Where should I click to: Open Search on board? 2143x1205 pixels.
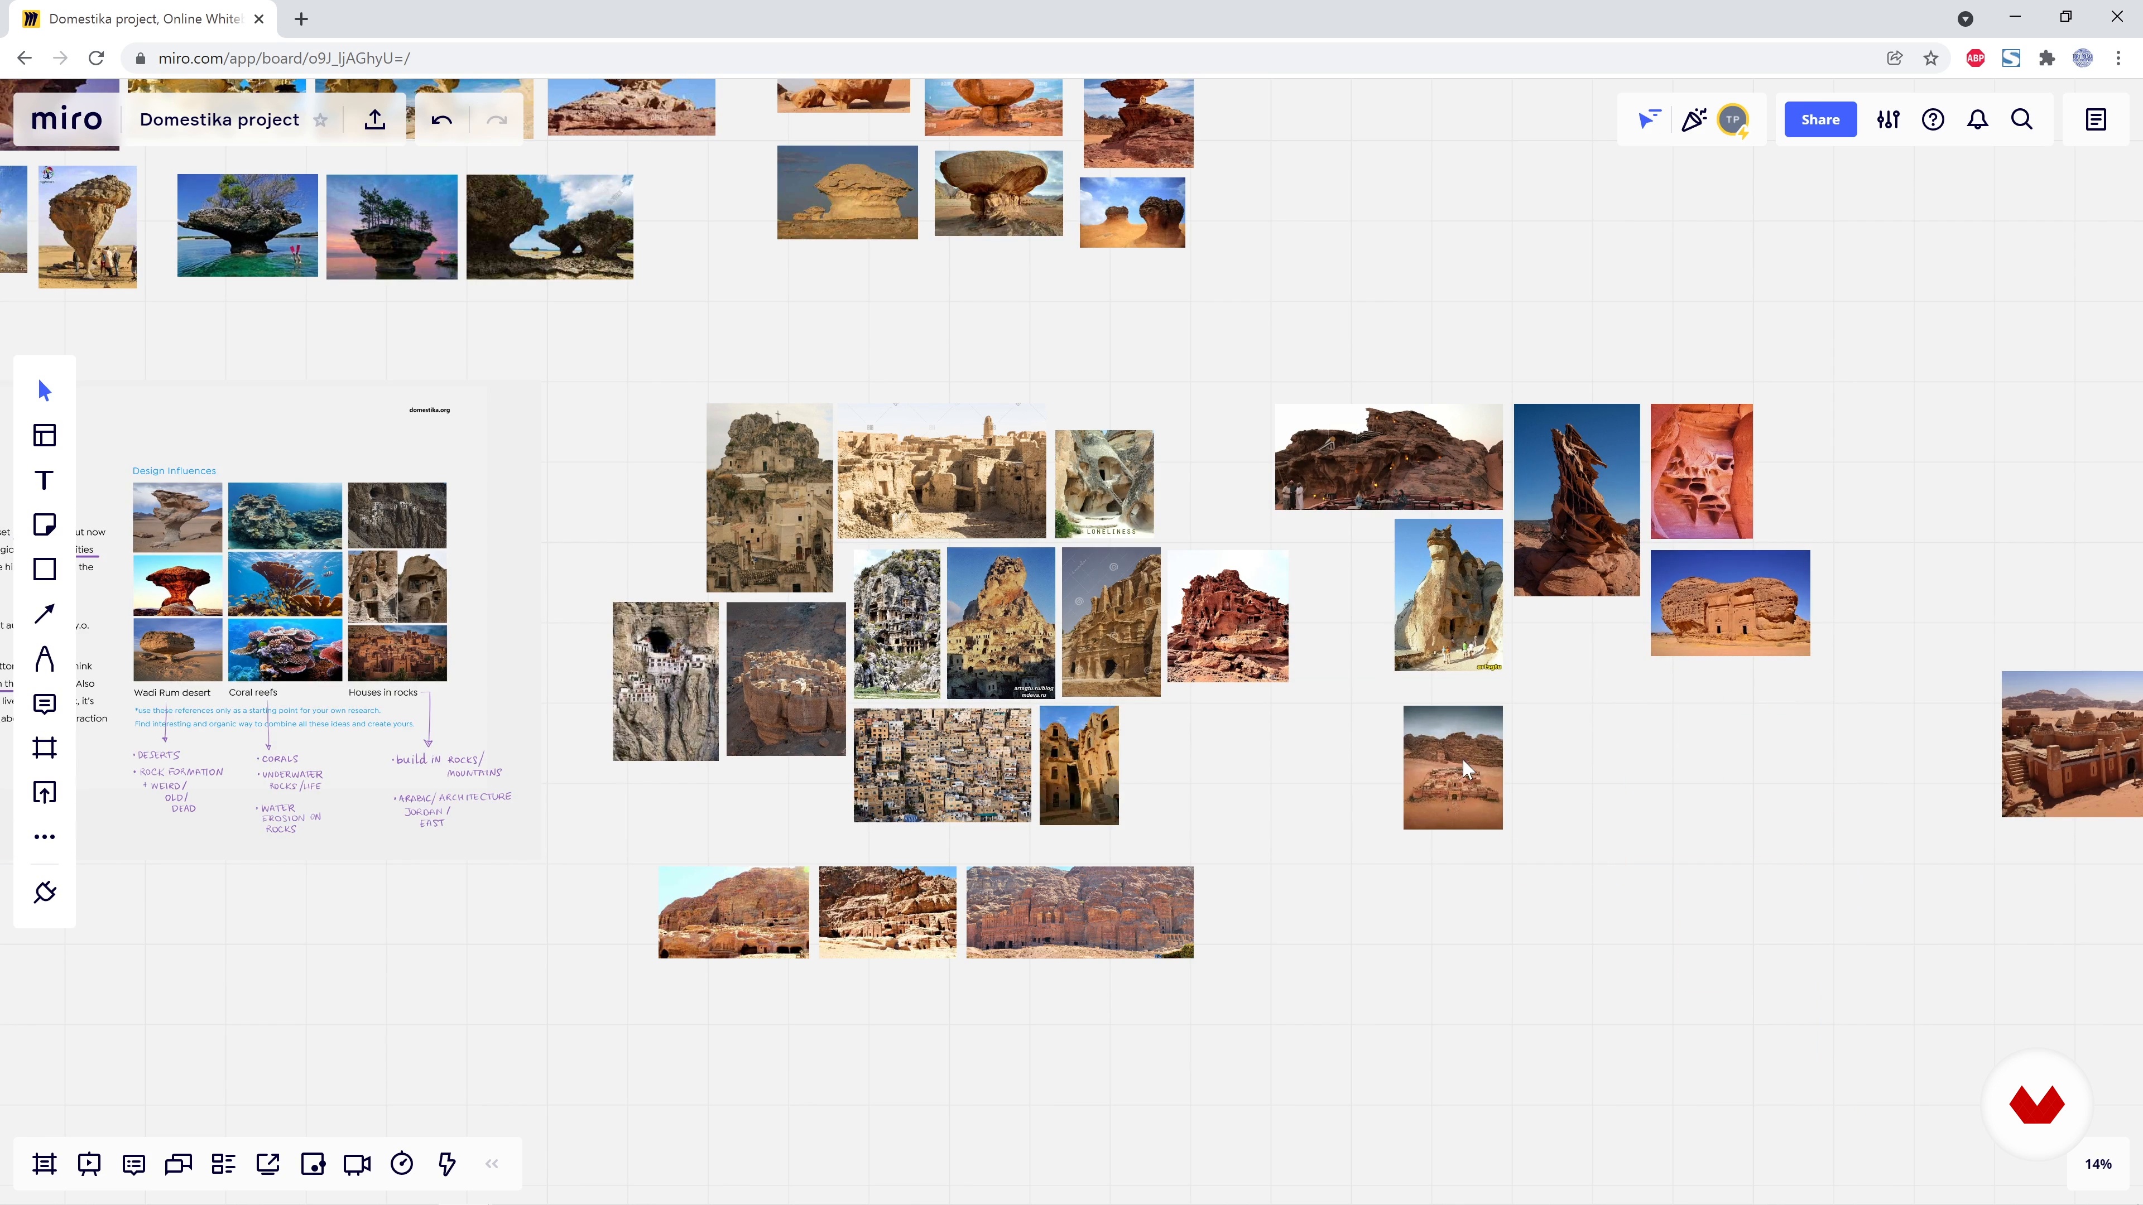tap(2022, 120)
